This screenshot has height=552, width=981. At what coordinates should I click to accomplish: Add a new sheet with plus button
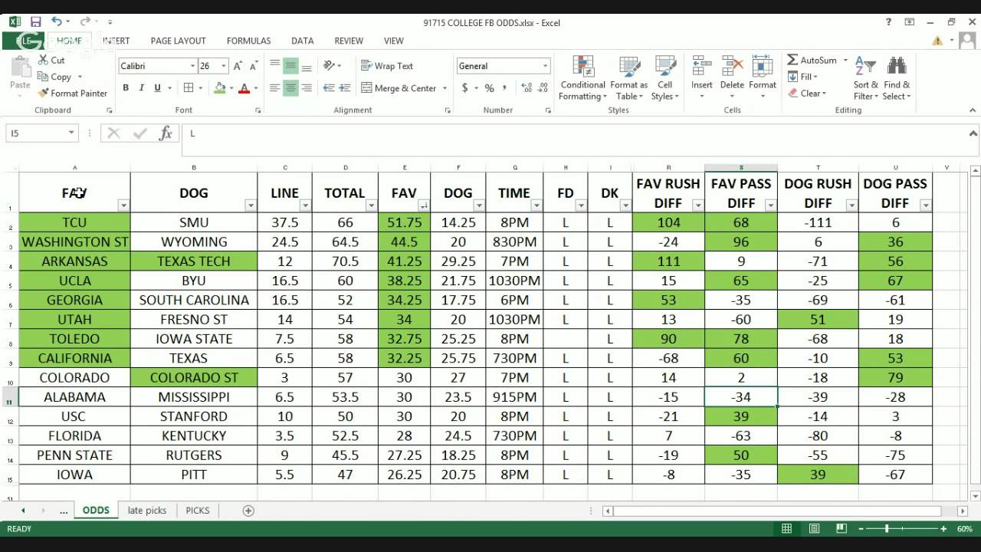pyautogui.click(x=248, y=511)
